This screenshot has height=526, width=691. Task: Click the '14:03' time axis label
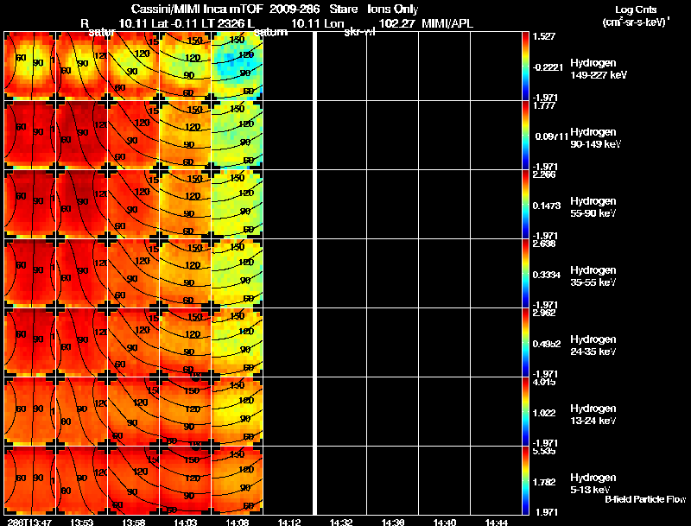pos(185,522)
